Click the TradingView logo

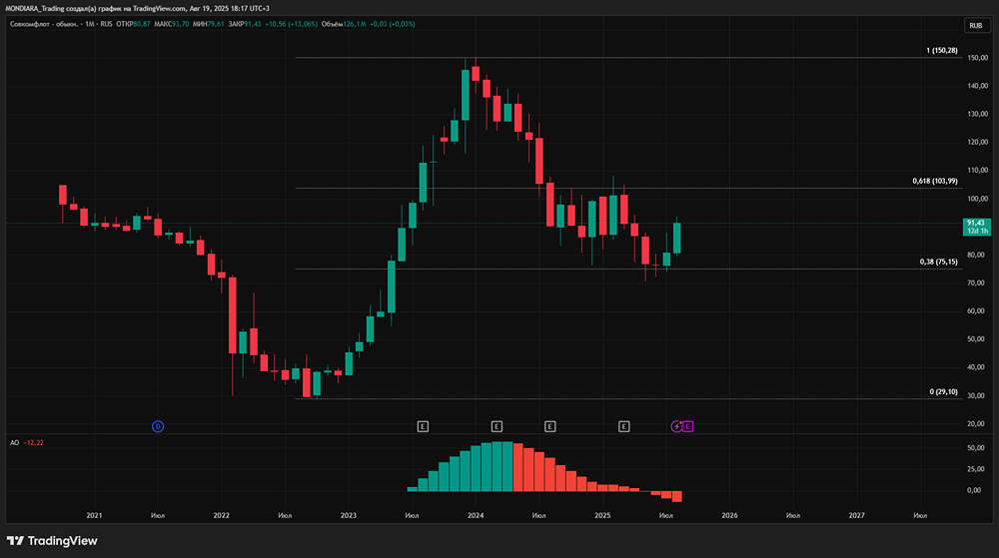point(52,541)
